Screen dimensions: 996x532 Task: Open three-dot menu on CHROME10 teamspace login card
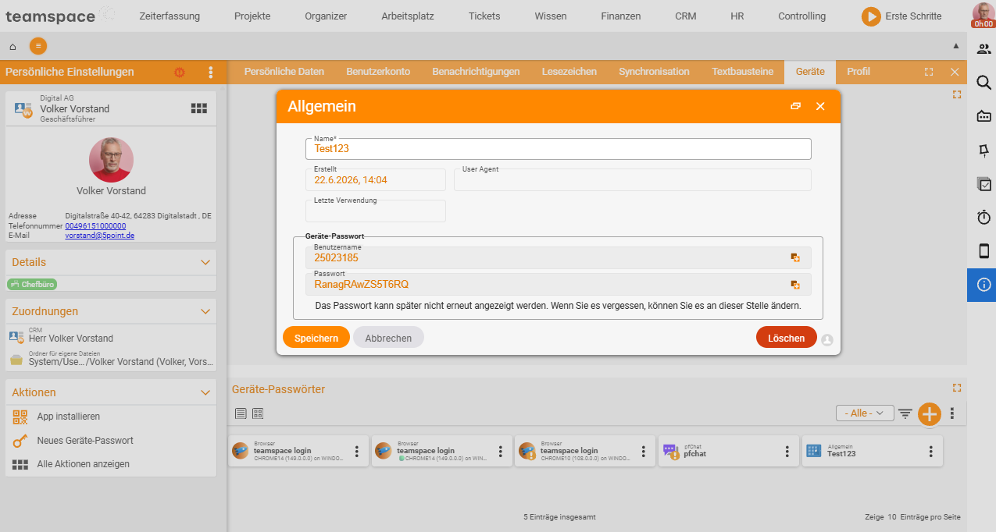644,451
